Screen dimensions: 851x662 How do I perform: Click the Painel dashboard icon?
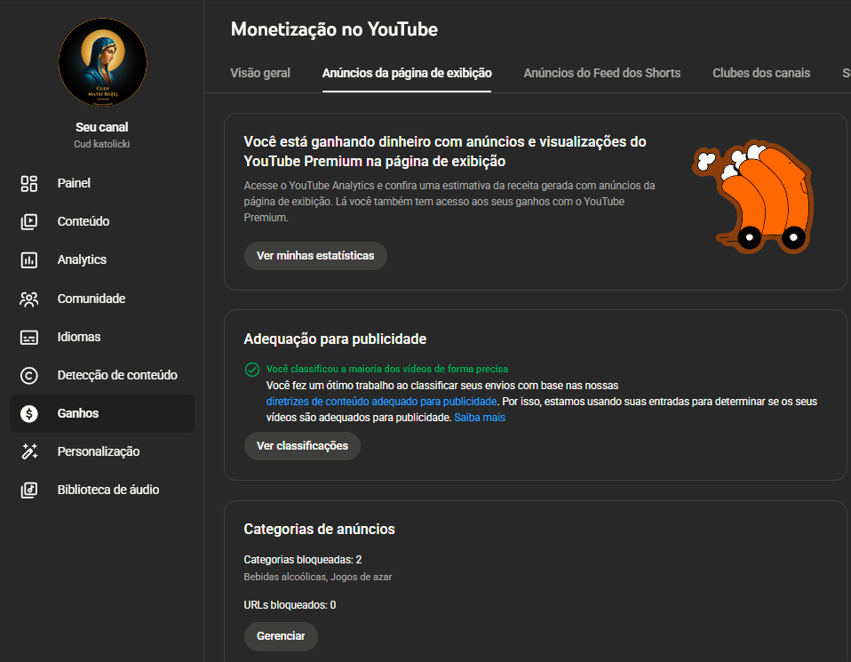tap(28, 184)
